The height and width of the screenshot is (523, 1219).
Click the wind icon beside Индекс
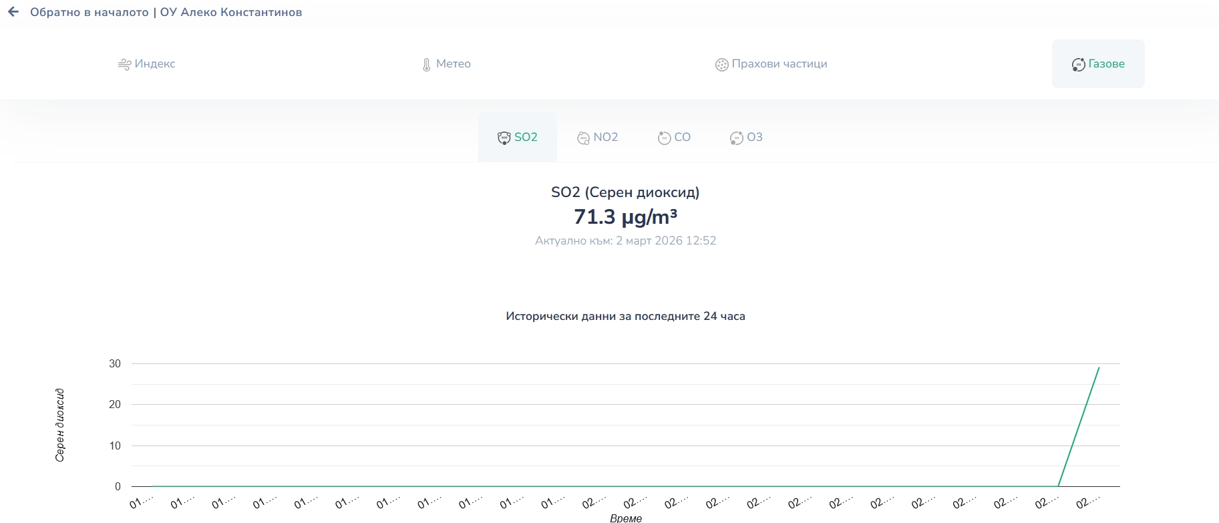pos(124,64)
